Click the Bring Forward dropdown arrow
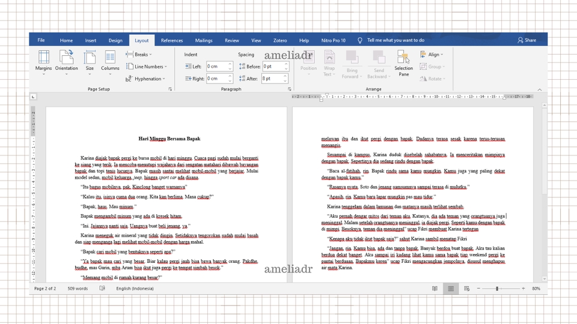The width and height of the screenshot is (577, 324). click(x=361, y=76)
